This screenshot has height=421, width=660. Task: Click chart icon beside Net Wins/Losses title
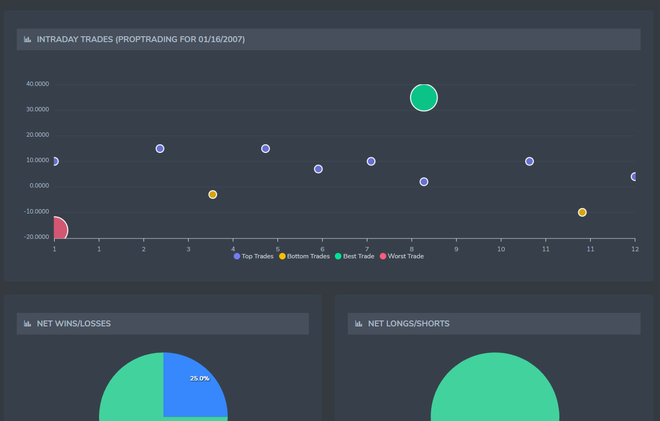(x=28, y=324)
